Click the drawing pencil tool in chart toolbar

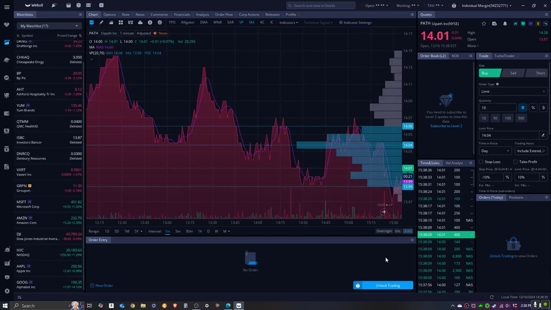coord(101,22)
